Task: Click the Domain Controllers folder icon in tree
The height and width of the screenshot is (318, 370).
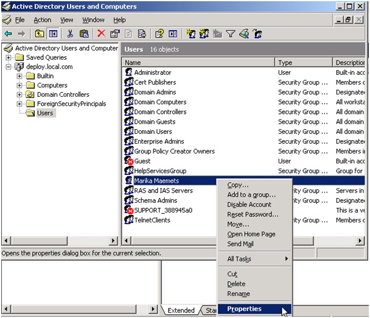Action: pos(30,94)
